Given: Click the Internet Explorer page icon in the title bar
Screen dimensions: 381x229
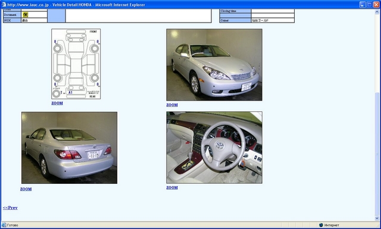Looking at the screenshot, I should point(4,4).
